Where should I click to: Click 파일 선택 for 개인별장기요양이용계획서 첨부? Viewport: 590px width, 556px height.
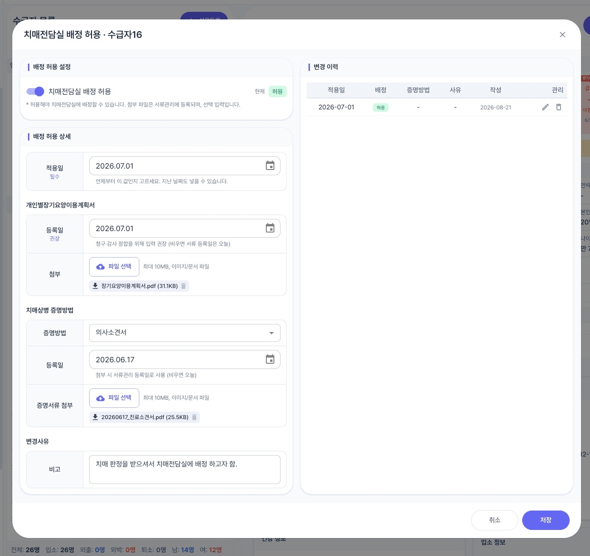(x=114, y=267)
